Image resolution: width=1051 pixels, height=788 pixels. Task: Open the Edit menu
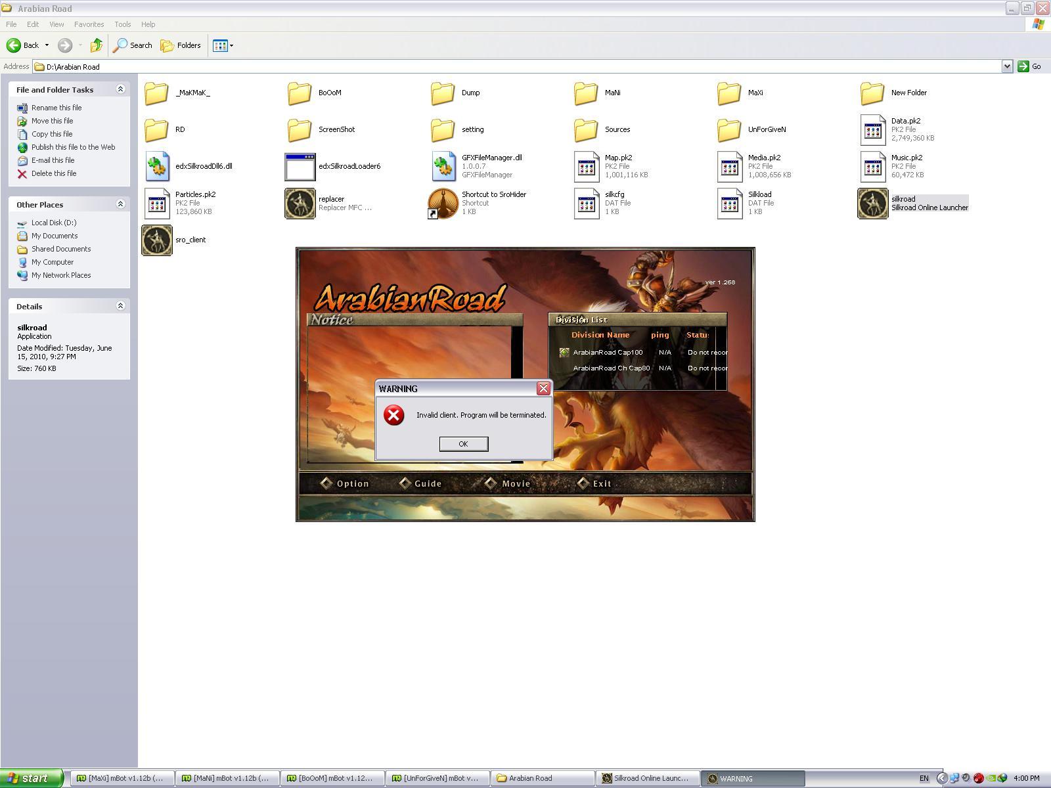[33, 24]
